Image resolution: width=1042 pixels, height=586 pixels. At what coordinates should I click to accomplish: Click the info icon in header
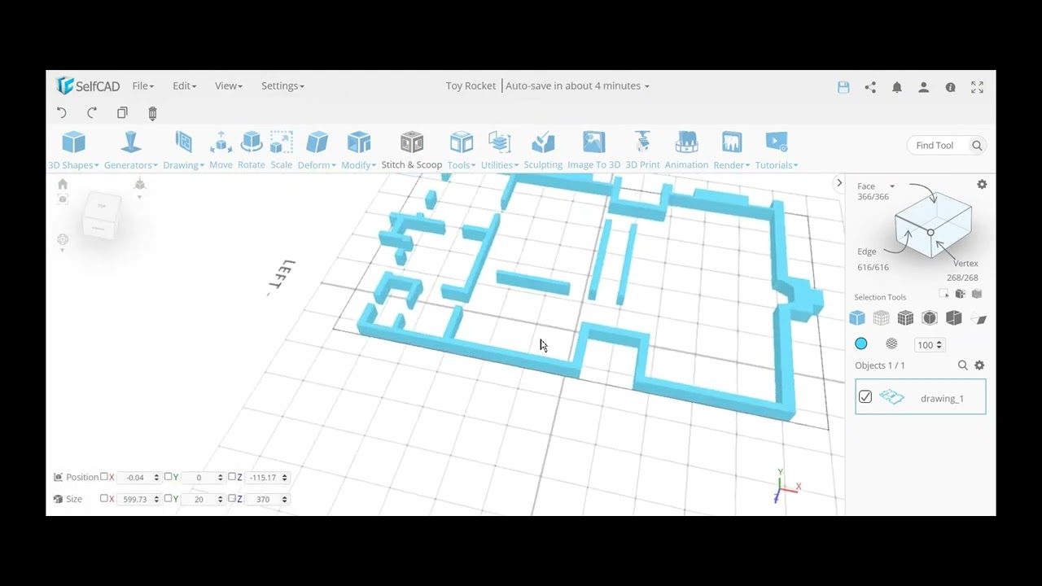(x=950, y=87)
